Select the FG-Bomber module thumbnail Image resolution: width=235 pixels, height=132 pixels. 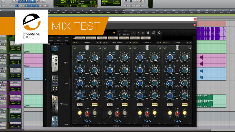tap(55, 104)
